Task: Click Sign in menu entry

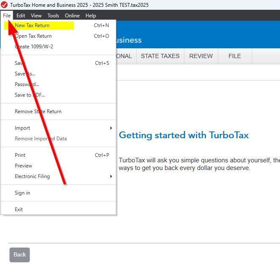Action: coord(22,193)
